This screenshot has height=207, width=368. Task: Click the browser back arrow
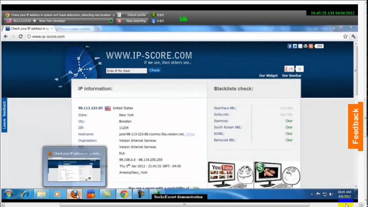[5, 37]
